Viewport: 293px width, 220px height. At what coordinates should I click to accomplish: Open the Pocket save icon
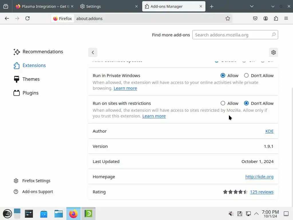255,18
